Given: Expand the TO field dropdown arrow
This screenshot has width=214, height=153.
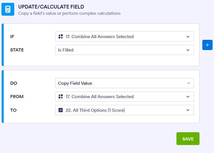Looking at the screenshot, I should (188, 110).
